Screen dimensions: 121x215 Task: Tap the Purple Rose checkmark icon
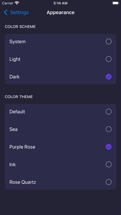pyautogui.click(x=109, y=147)
